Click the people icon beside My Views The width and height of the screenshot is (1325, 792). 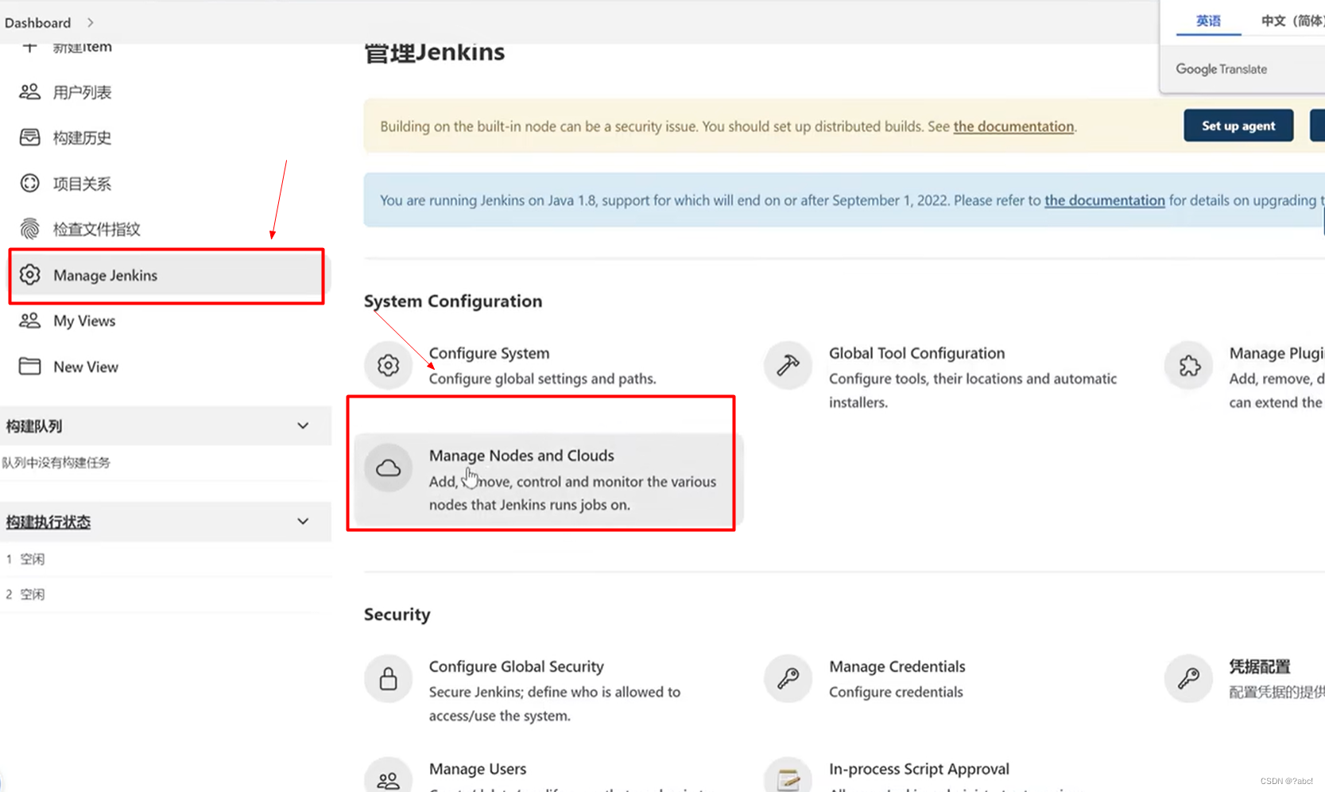tap(29, 320)
